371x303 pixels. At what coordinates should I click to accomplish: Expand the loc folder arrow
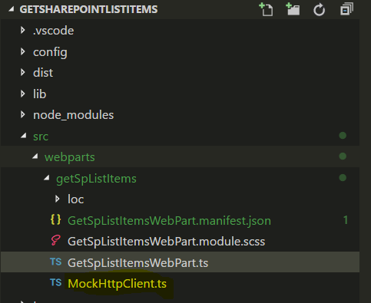tap(58, 199)
